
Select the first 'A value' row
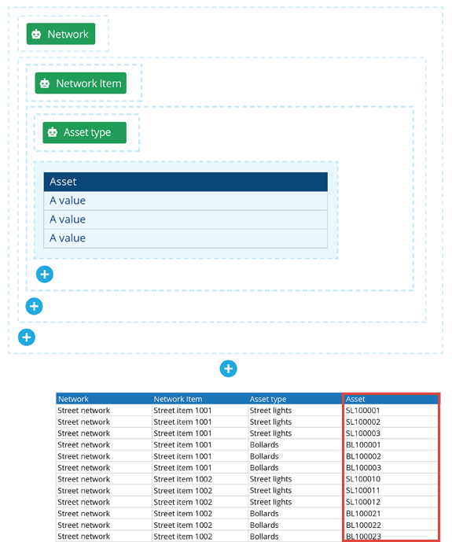(186, 201)
